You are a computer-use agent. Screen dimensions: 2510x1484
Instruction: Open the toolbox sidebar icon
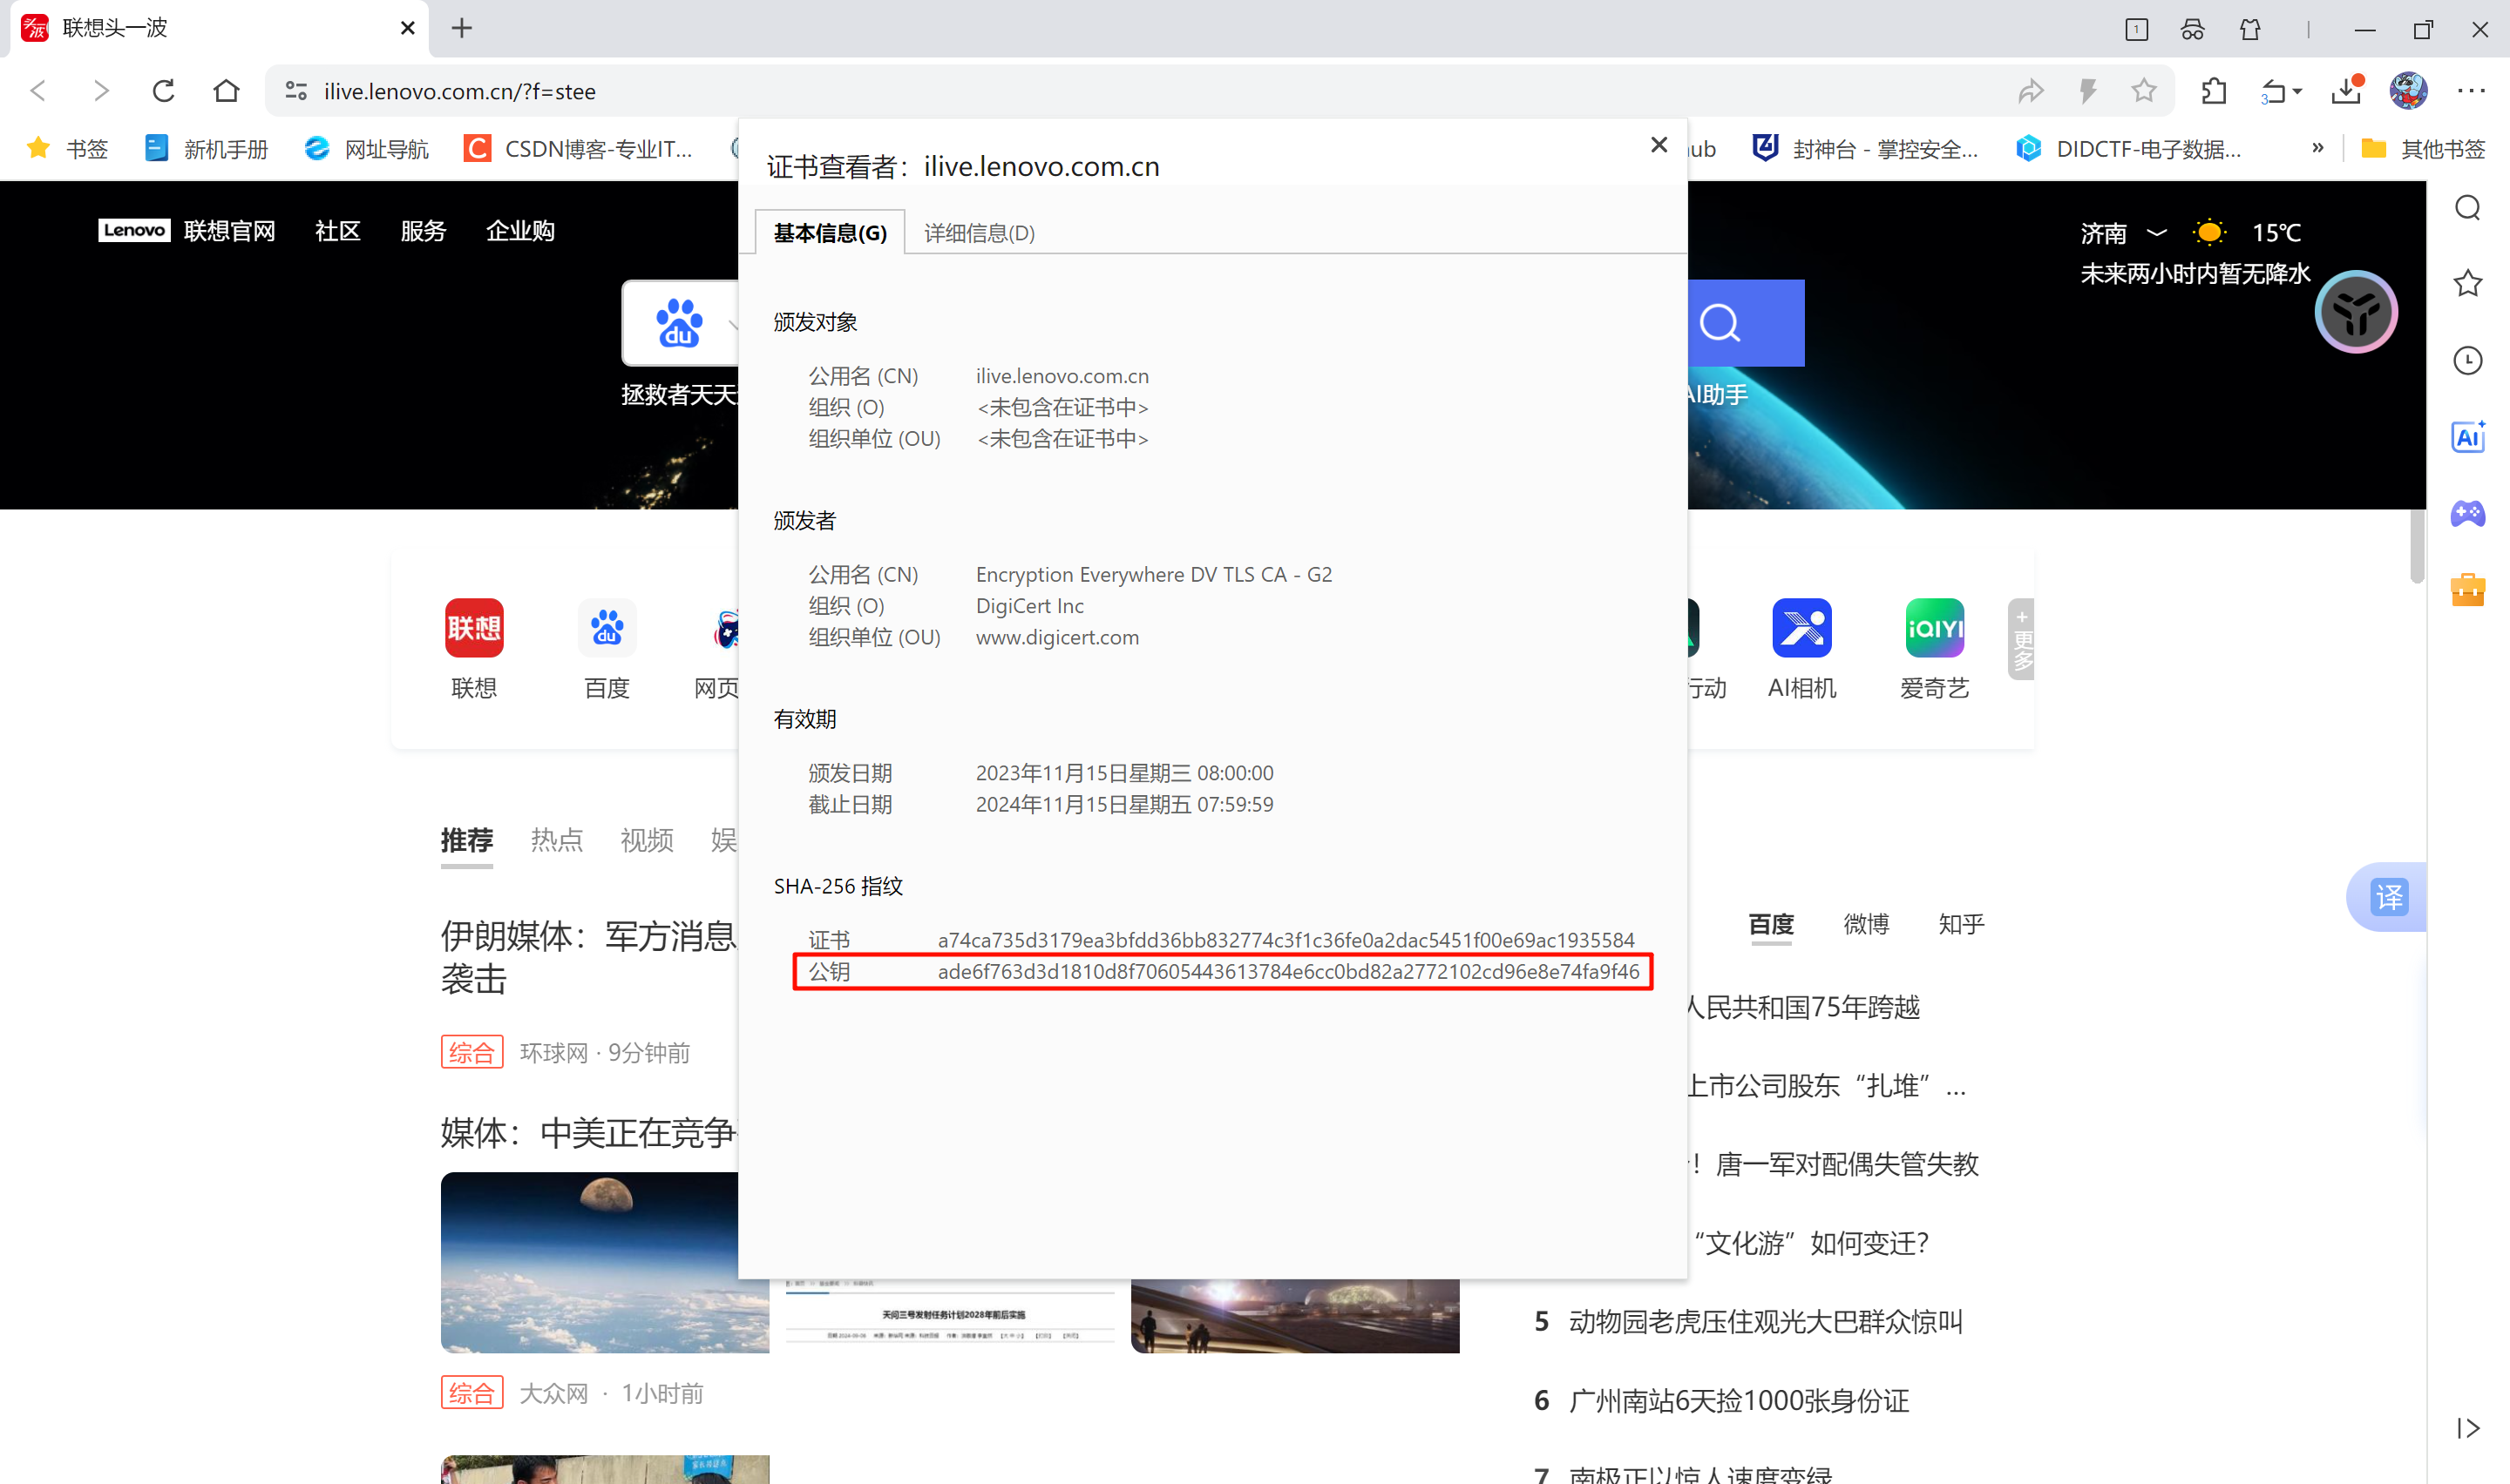coord(2467,590)
